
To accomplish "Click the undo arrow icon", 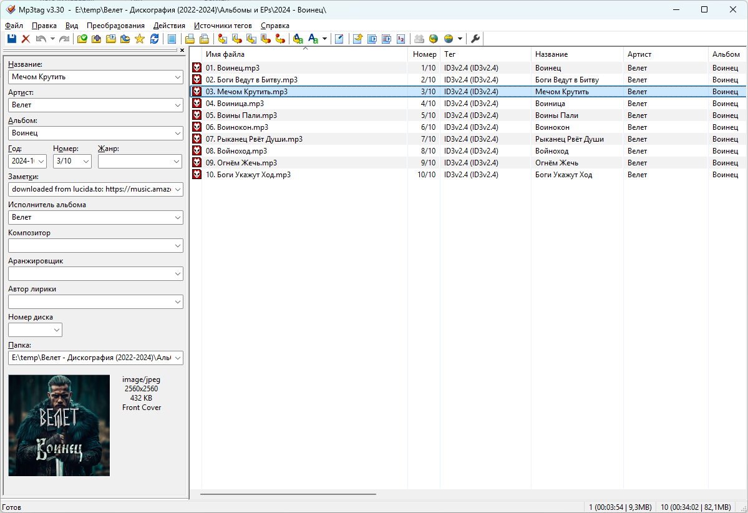I will point(41,39).
